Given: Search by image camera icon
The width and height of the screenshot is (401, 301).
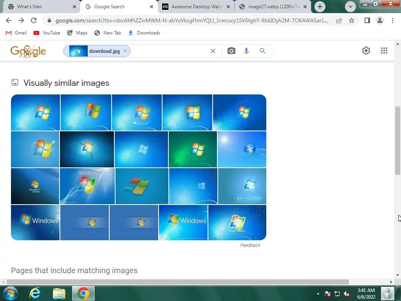Looking at the screenshot, I should (x=231, y=51).
